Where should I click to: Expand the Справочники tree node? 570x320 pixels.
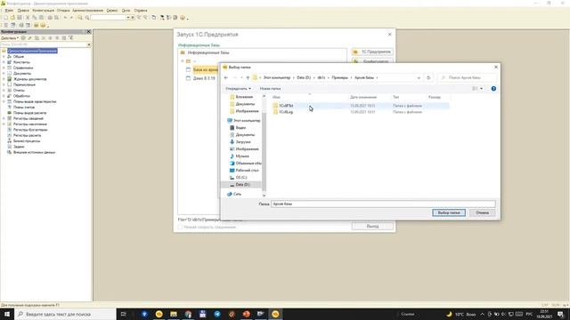[x=4, y=68]
